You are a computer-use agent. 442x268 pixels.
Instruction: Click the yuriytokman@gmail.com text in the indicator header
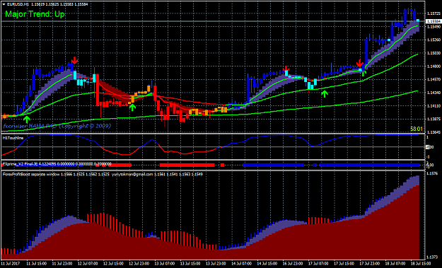coord(132,175)
